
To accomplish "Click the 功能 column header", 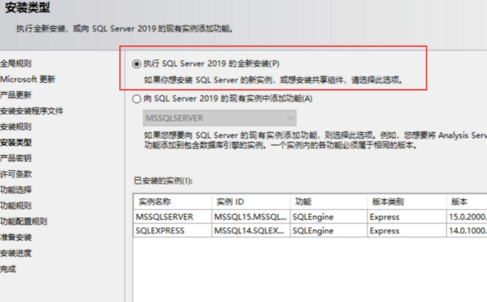I will point(329,202).
